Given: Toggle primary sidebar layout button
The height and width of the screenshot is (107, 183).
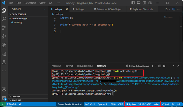Looking at the screenshot, I should click(x=133, y=3).
